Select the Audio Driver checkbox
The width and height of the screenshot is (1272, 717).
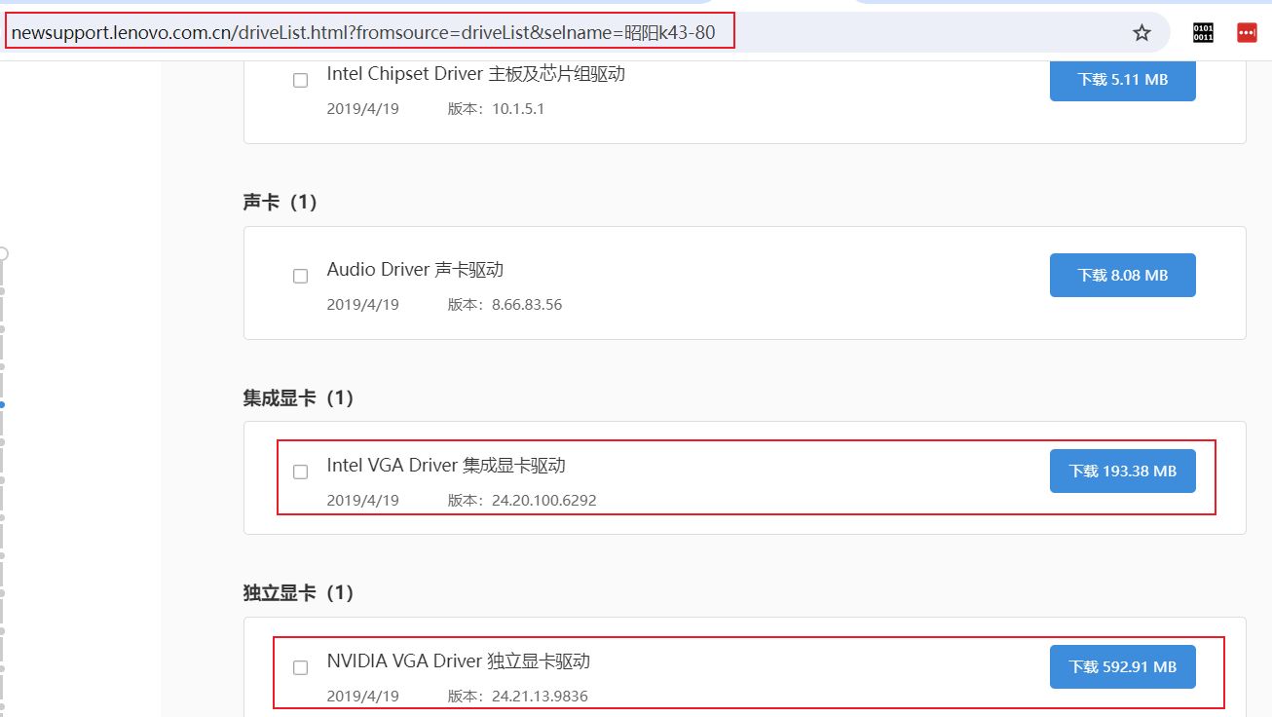(300, 277)
